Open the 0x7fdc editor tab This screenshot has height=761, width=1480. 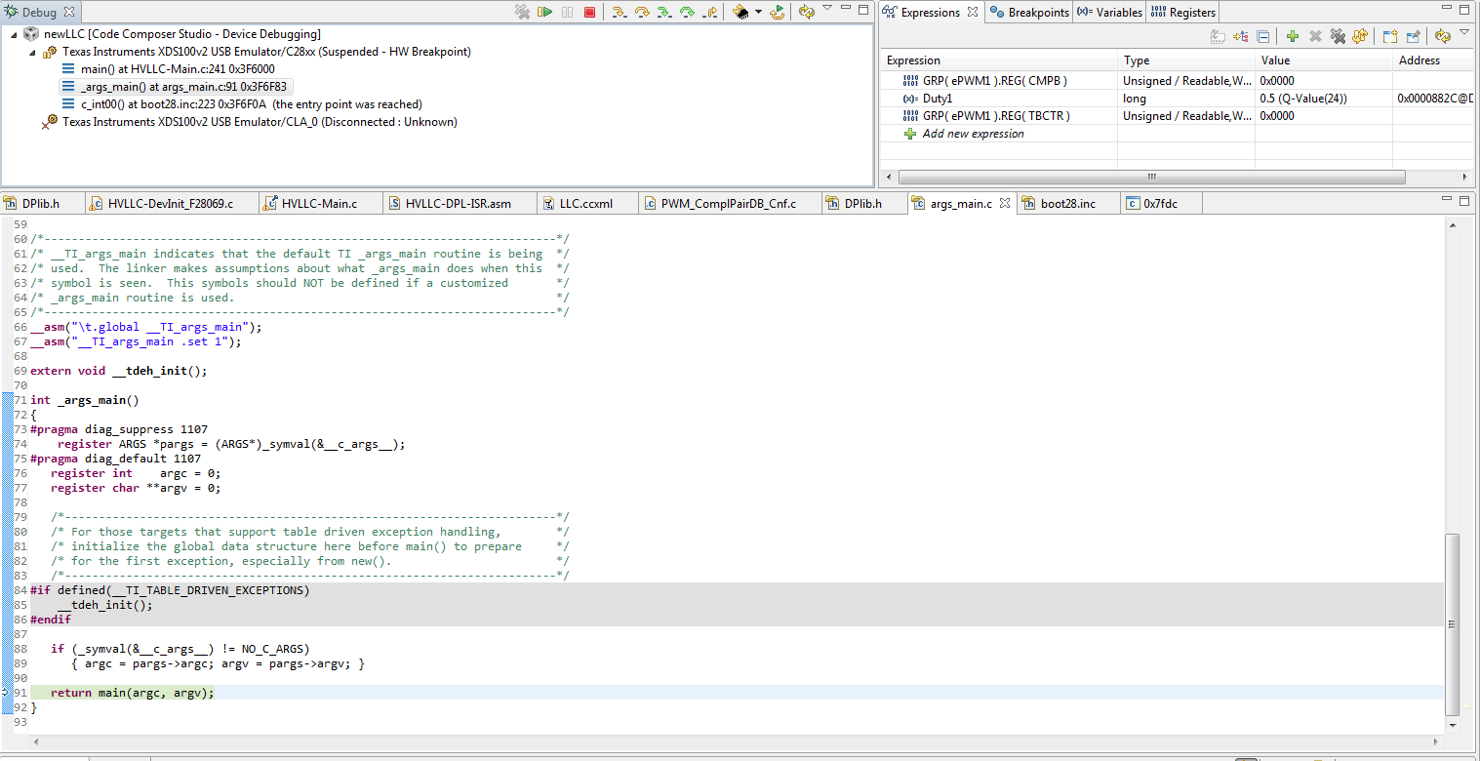click(1160, 204)
